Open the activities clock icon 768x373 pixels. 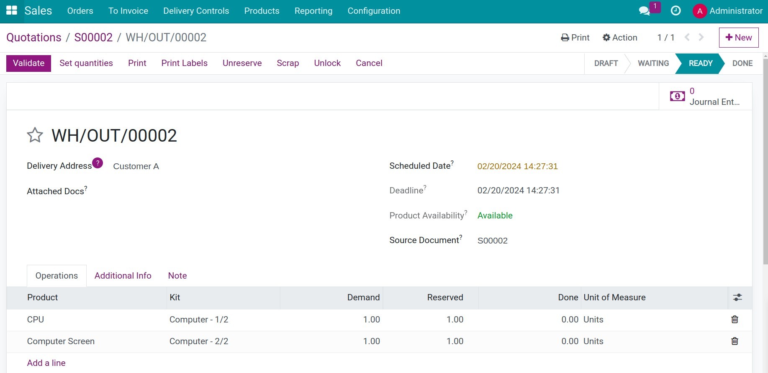(x=676, y=11)
